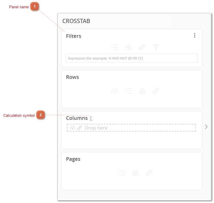The image size is (214, 203).
Task: Click the ruler icon in Filters panel
Action: coord(142,47)
